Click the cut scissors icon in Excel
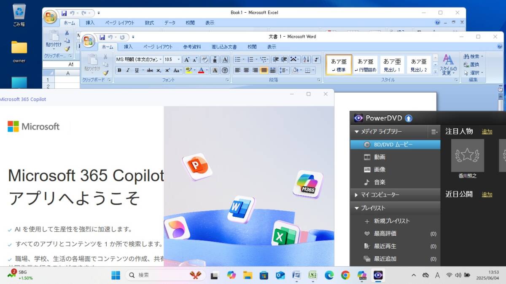Viewport: 506px width, 284px height. (x=67, y=33)
